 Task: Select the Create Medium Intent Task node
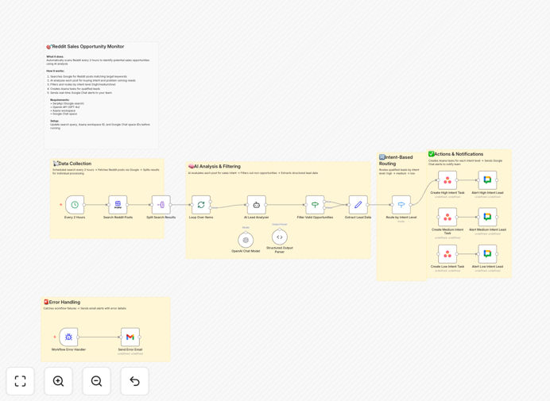point(447,217)
